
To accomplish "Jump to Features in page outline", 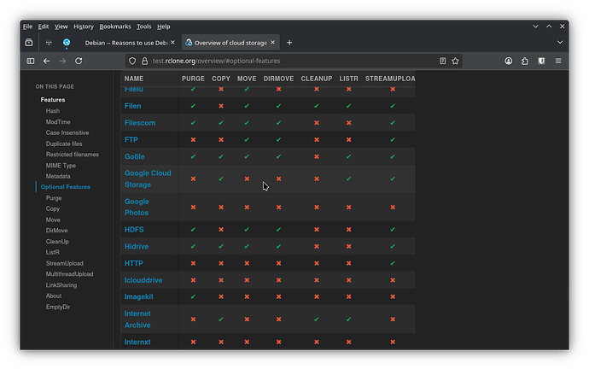I will pyautogui.click(x=53, y=100).
